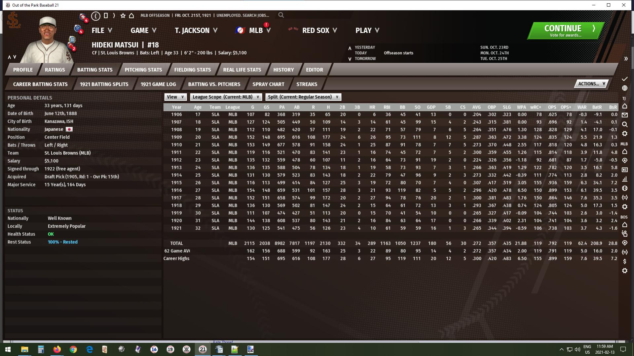Open Firefox from the taskbar

[57, 349]
